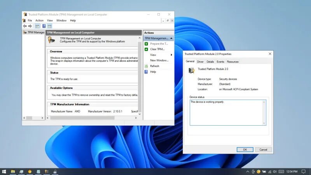Switch to the Details tab
Image resolution: width=311 pixels, height=175 pixels.
tap(210, 62)
